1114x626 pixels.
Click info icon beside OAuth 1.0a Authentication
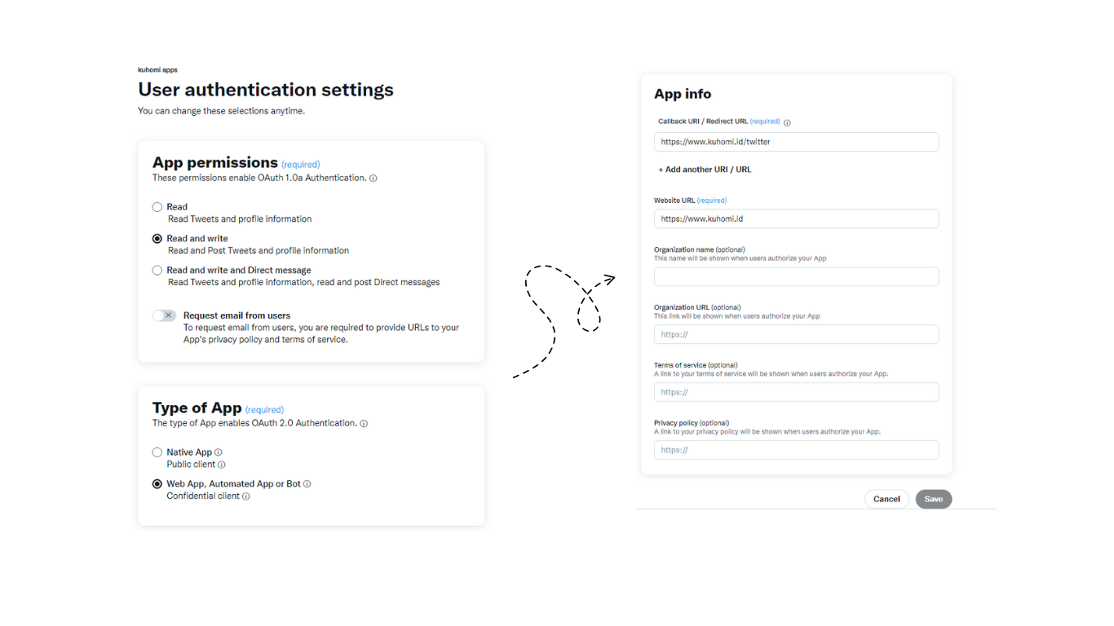point(374,179)
